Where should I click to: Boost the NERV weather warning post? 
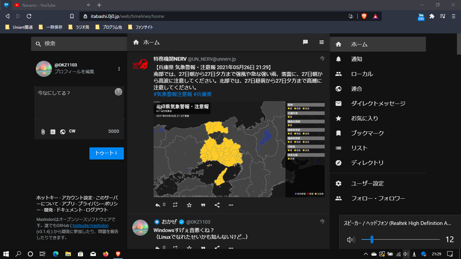tap(175, 205)
